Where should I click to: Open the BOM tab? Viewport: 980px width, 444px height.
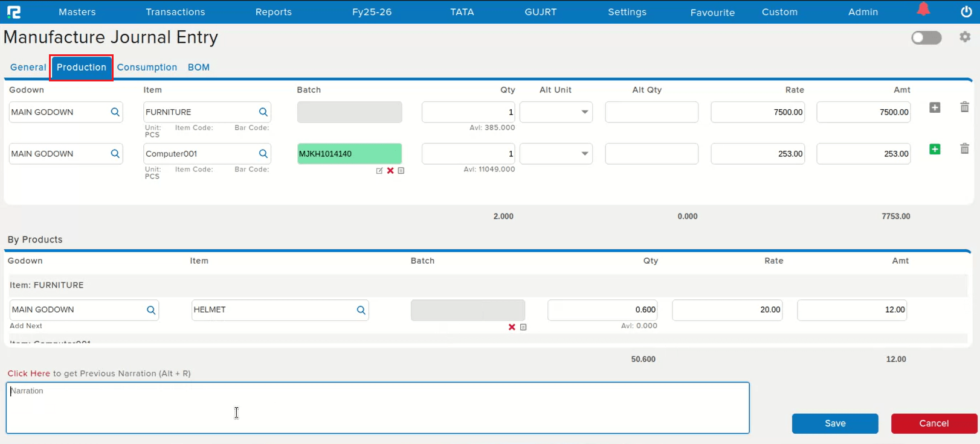pos(198,68)
